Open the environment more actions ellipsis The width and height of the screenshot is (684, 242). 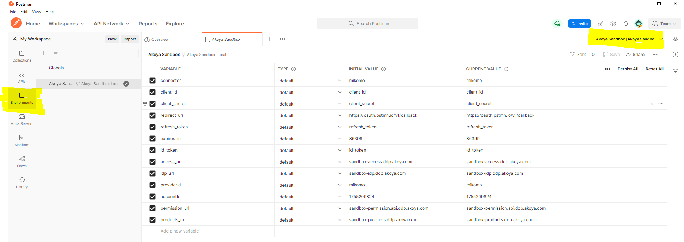point(656,55)
